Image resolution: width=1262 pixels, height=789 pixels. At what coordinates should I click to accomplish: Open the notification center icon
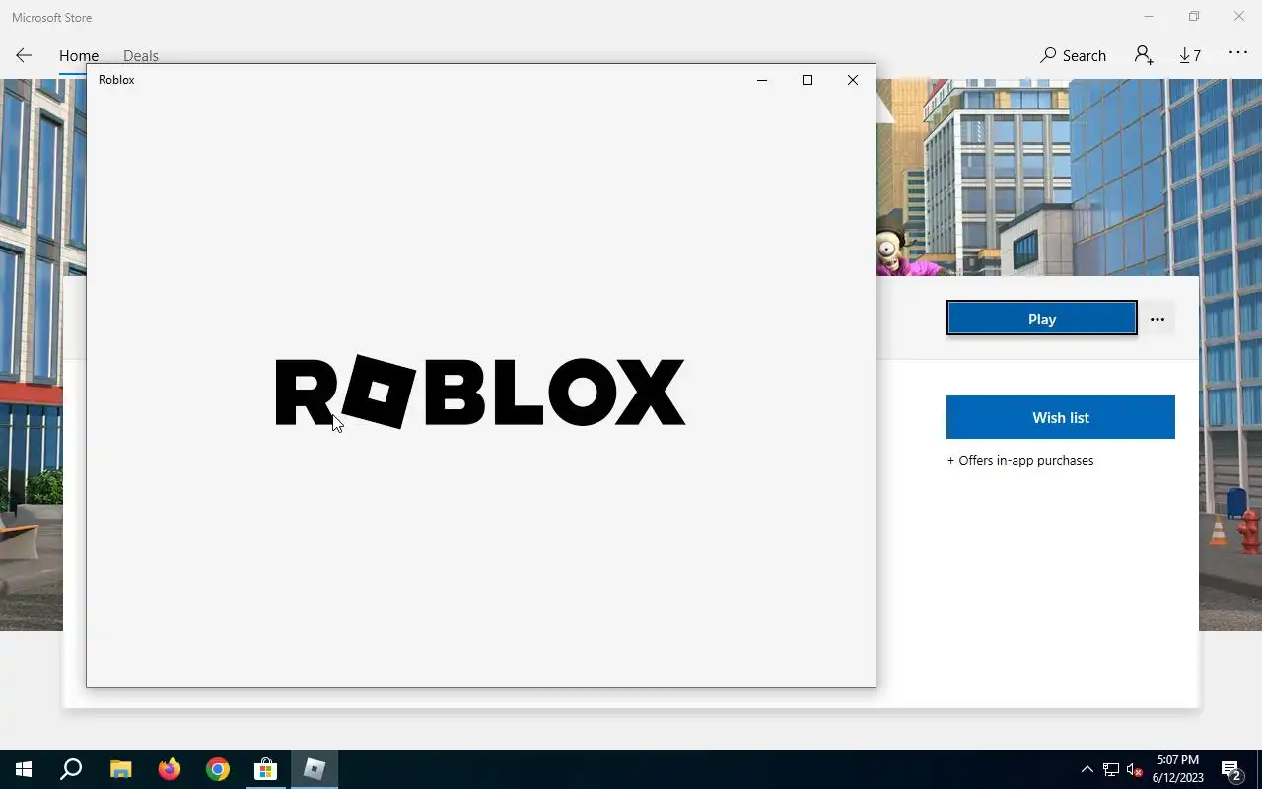(x=1231, y=769)
